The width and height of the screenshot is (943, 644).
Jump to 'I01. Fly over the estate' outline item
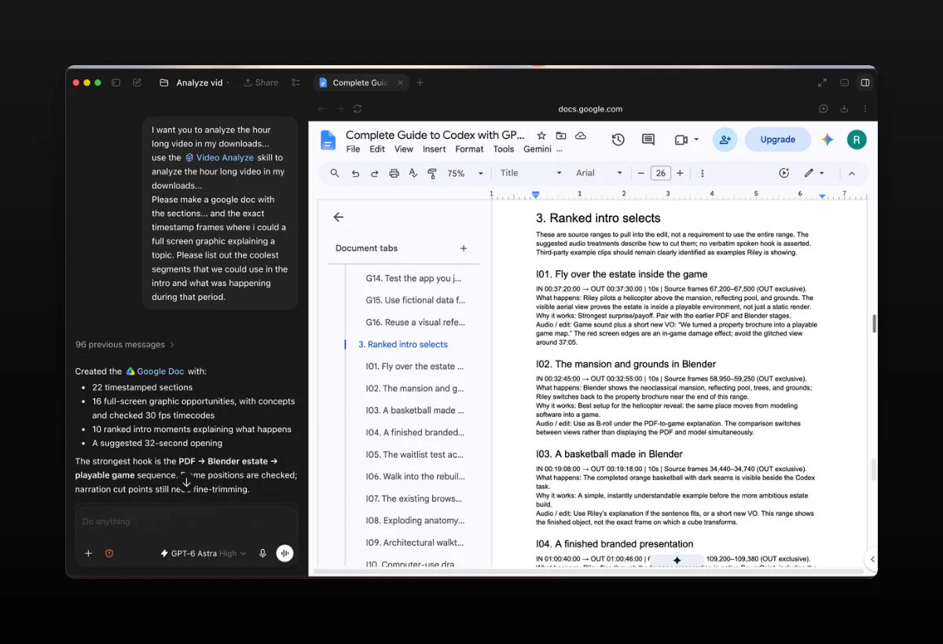[x=416, y=366]
